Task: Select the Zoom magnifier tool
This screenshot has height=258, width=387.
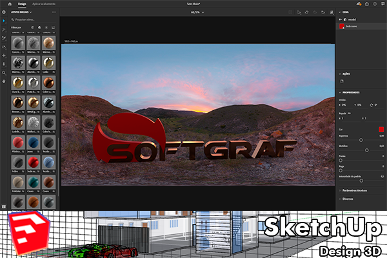Action: click(4, 73)
